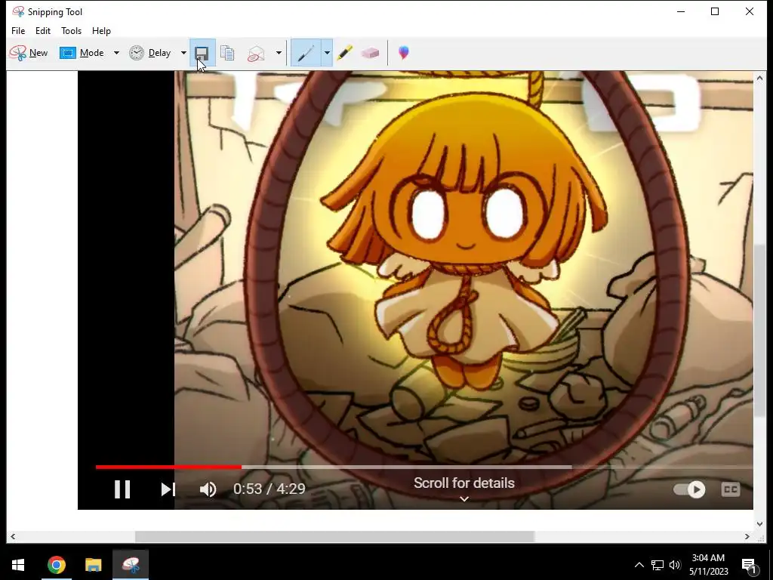
Task: Click the Snipping Tool title bar icon
Action: pyautogui.click(x=18, y=11)
